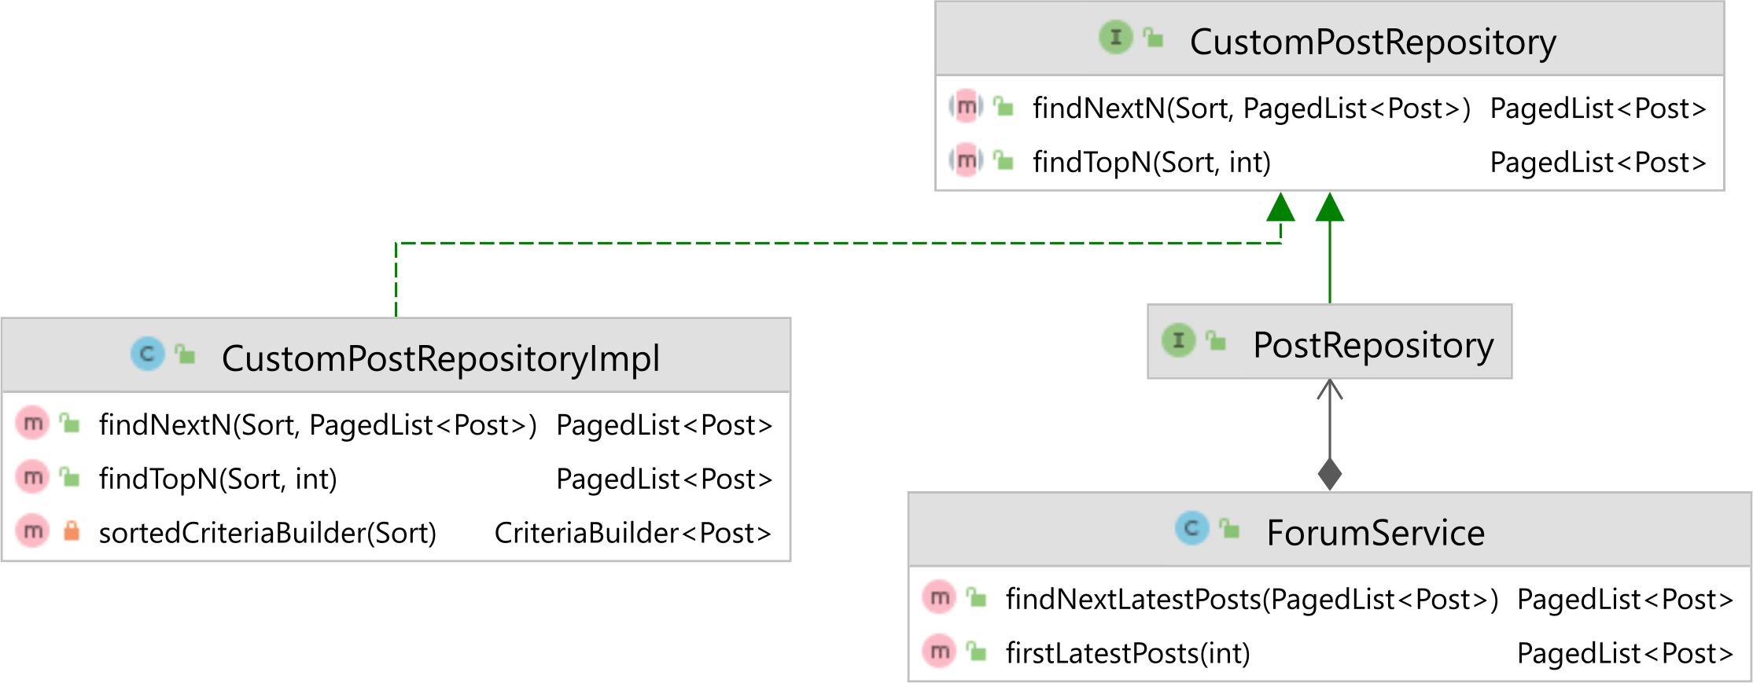This screenshot has width=1753, height=683.
Task: Click the orange private lock icon for sortedCriteriaBuilder
Action: [71, 531]
